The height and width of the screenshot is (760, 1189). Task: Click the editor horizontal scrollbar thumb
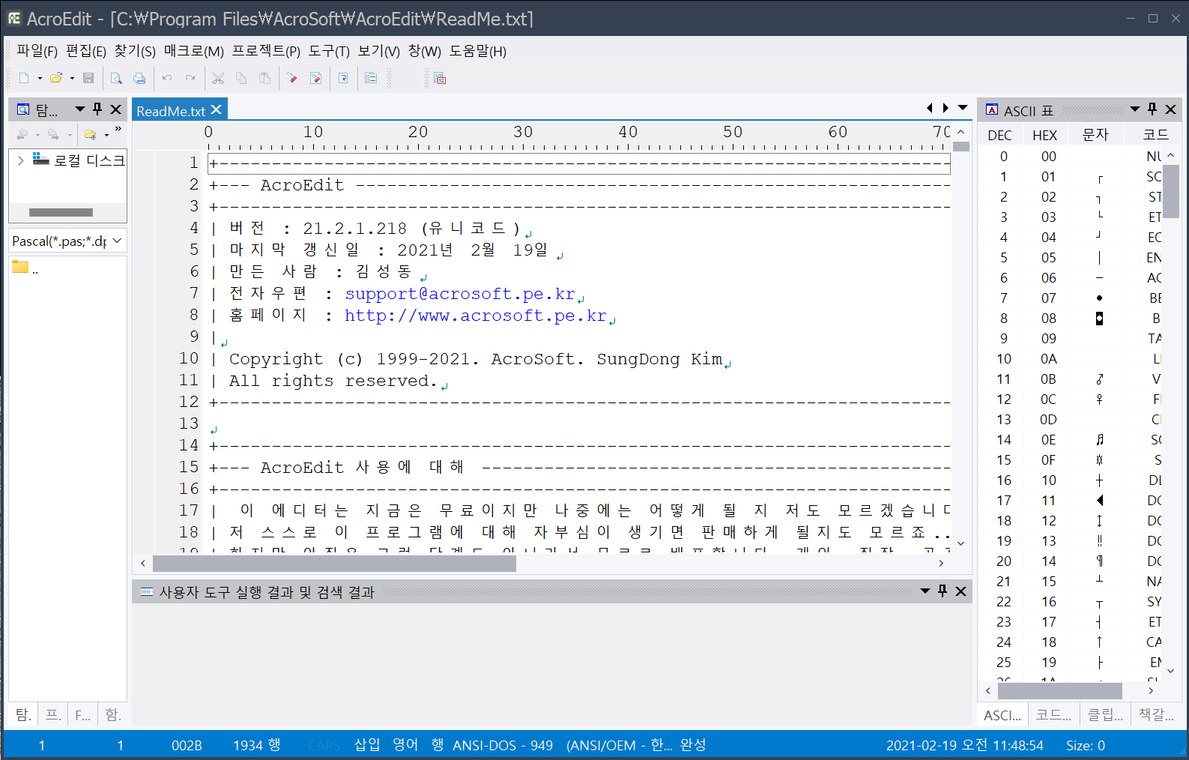coord(334,564)
